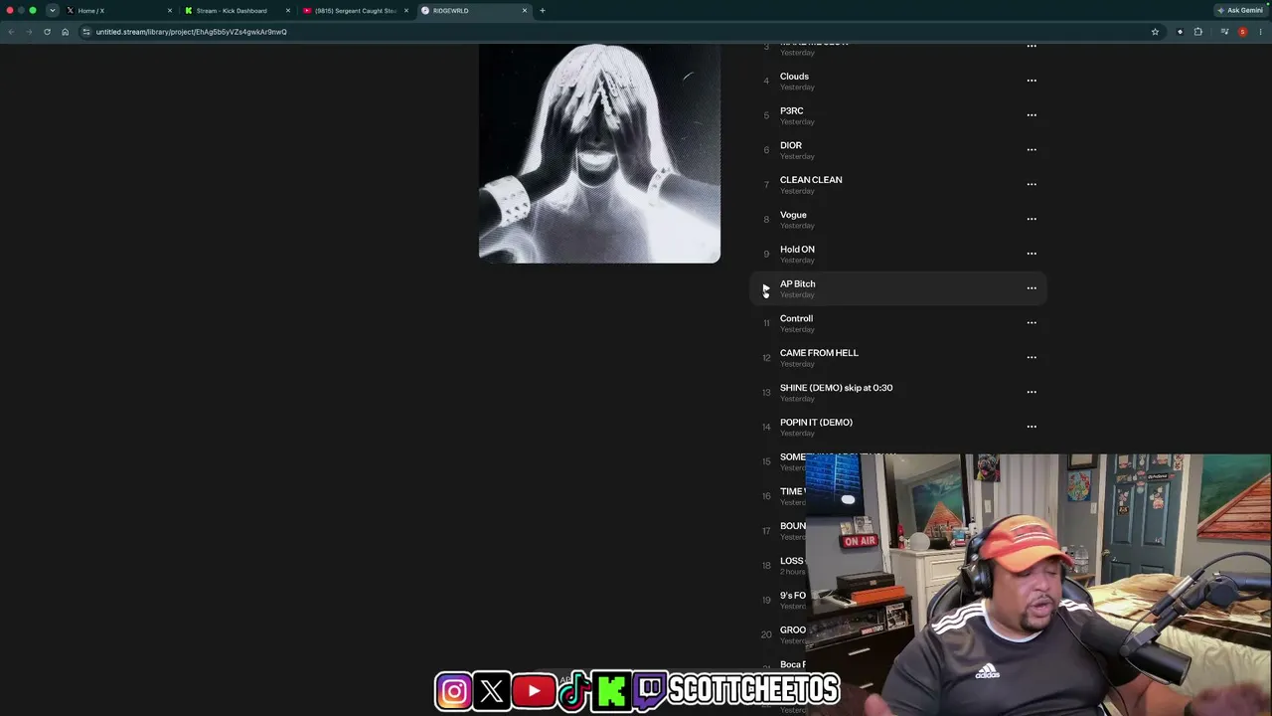The width and height of the screenshot is (1272, 716).
Task: Select the P3RC track title
Action: (x=792, y=110)
